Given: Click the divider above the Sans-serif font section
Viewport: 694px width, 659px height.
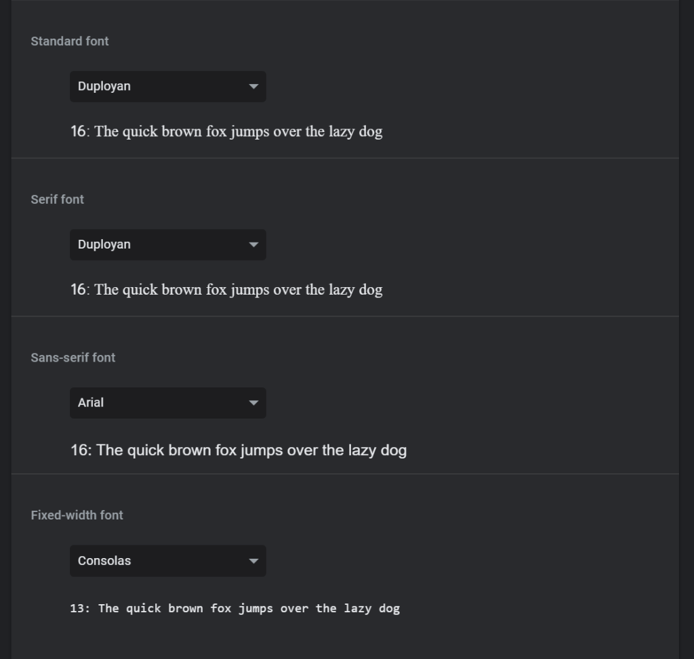Looking at the screenshot, I should [x=345, y=316].
